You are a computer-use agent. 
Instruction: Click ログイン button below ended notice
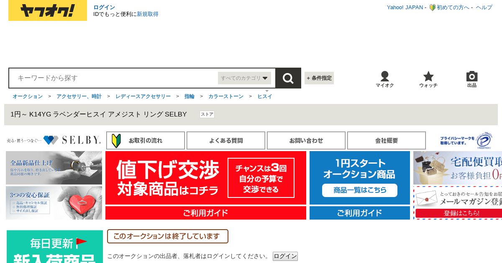(x=285, y=256)
